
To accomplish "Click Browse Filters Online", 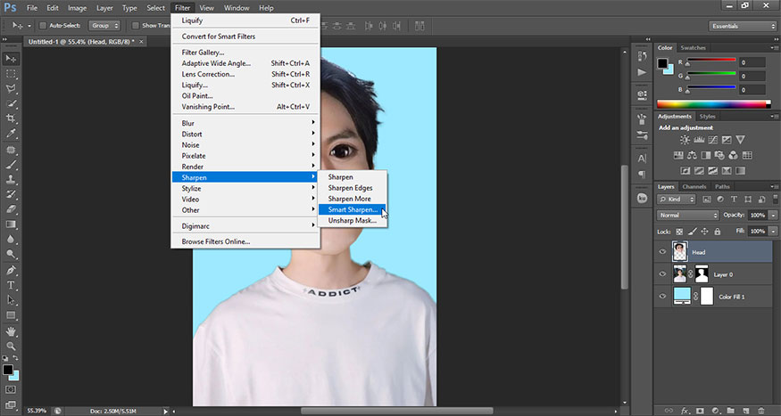I will tap(216, 241).
